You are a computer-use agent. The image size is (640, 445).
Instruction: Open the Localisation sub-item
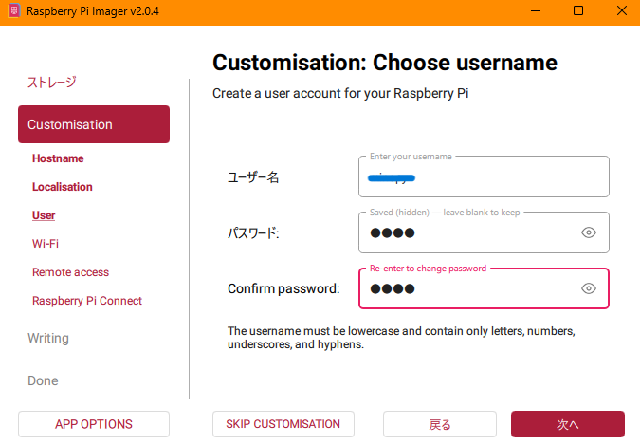63,187
